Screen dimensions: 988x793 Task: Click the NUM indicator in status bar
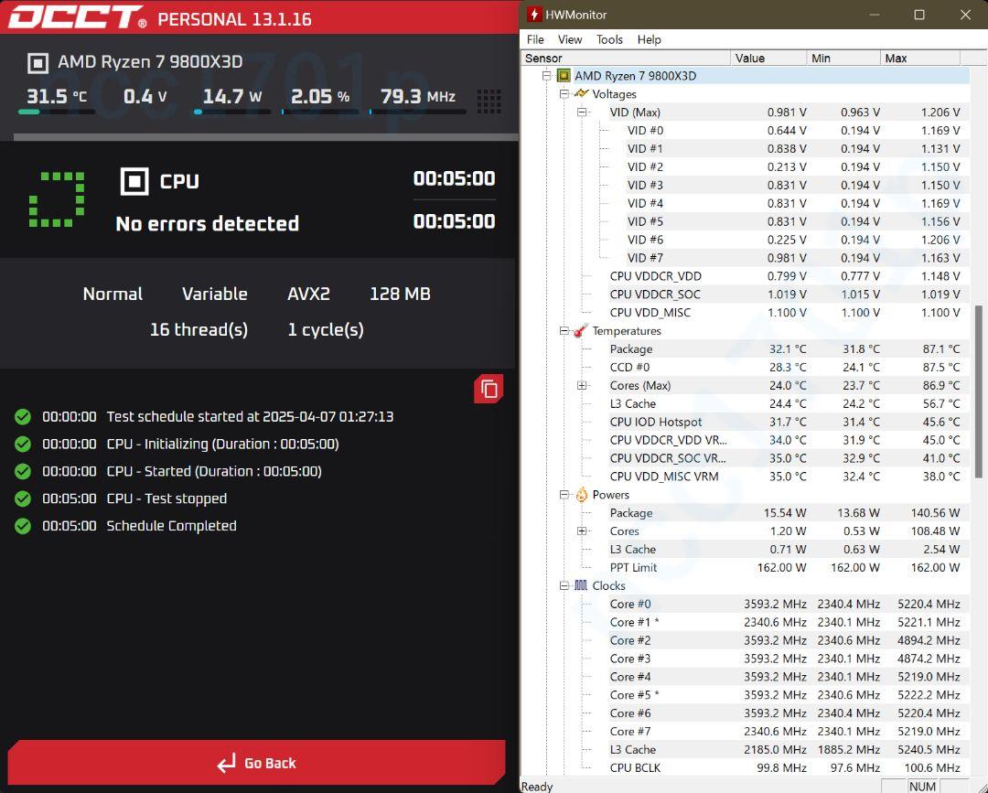click(922, 786)
